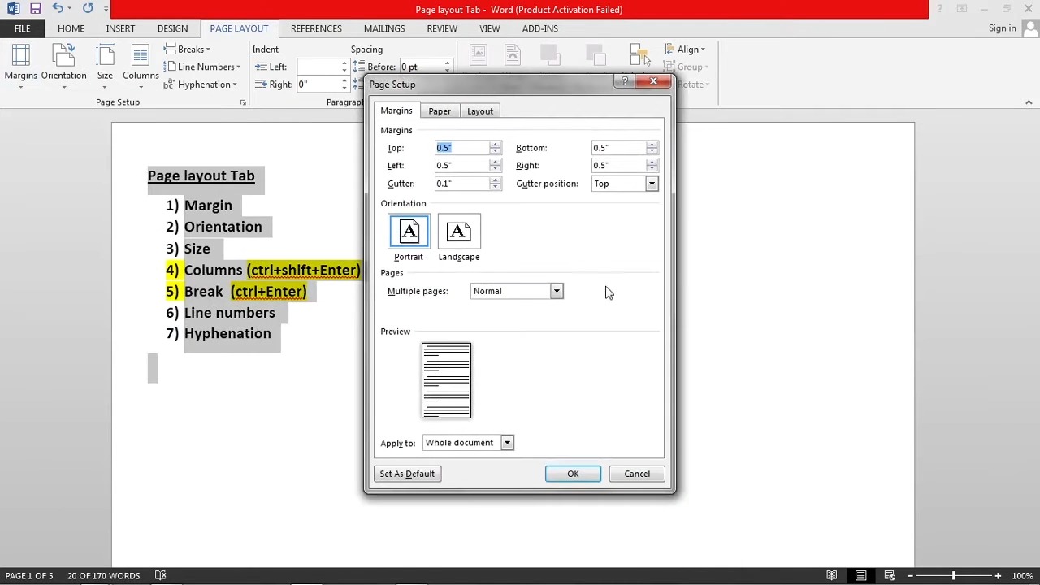Click OK in Page Setup

[573, 474]
